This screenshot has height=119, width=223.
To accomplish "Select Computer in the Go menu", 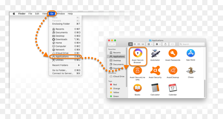I will point(65,46).
